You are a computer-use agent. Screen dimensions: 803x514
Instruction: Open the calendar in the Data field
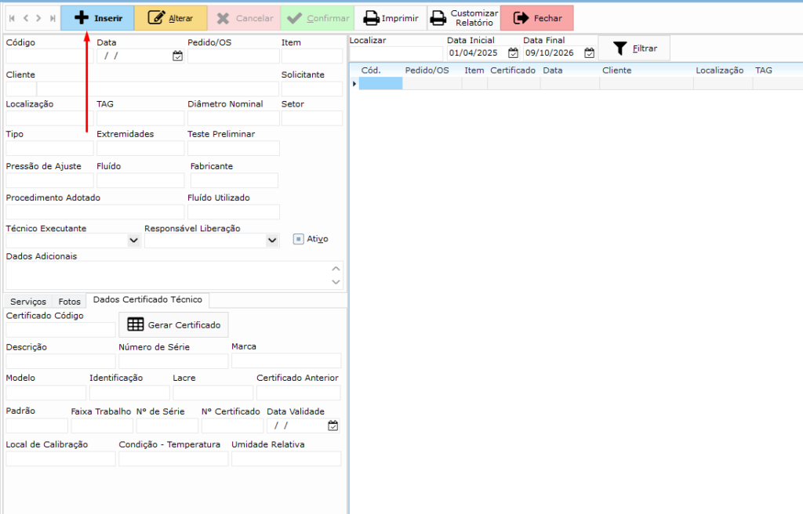177,56
